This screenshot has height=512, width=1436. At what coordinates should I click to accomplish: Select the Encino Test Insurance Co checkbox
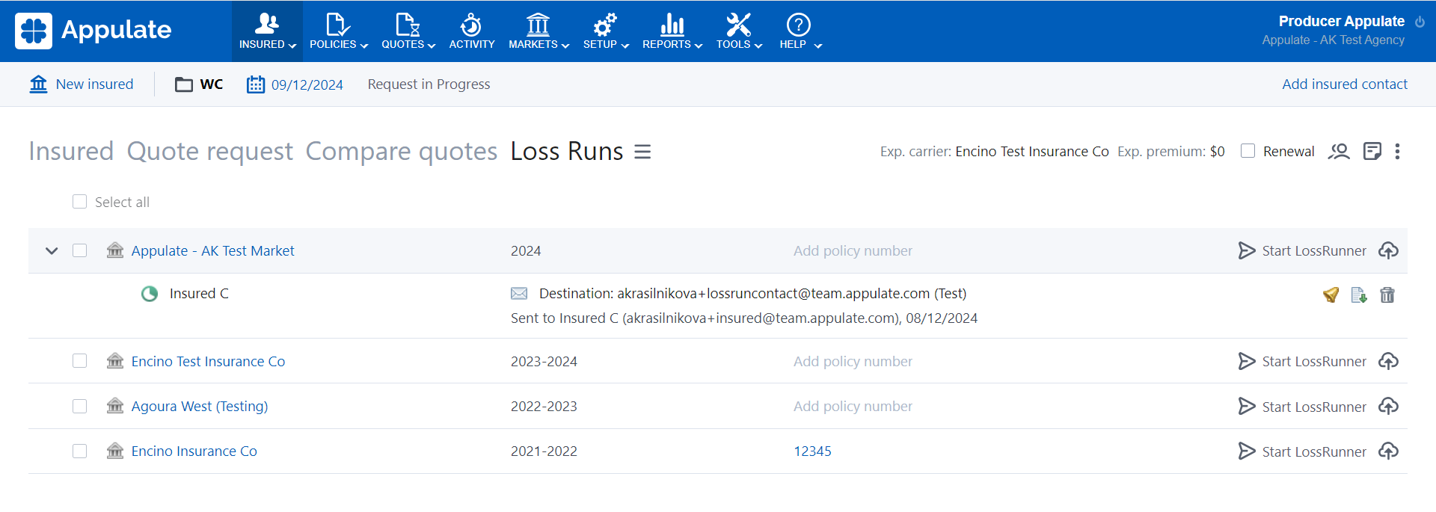79,361
